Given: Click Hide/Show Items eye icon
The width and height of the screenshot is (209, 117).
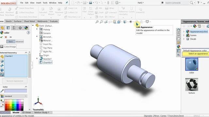Looking at the screenshot, I should point(131,22).
